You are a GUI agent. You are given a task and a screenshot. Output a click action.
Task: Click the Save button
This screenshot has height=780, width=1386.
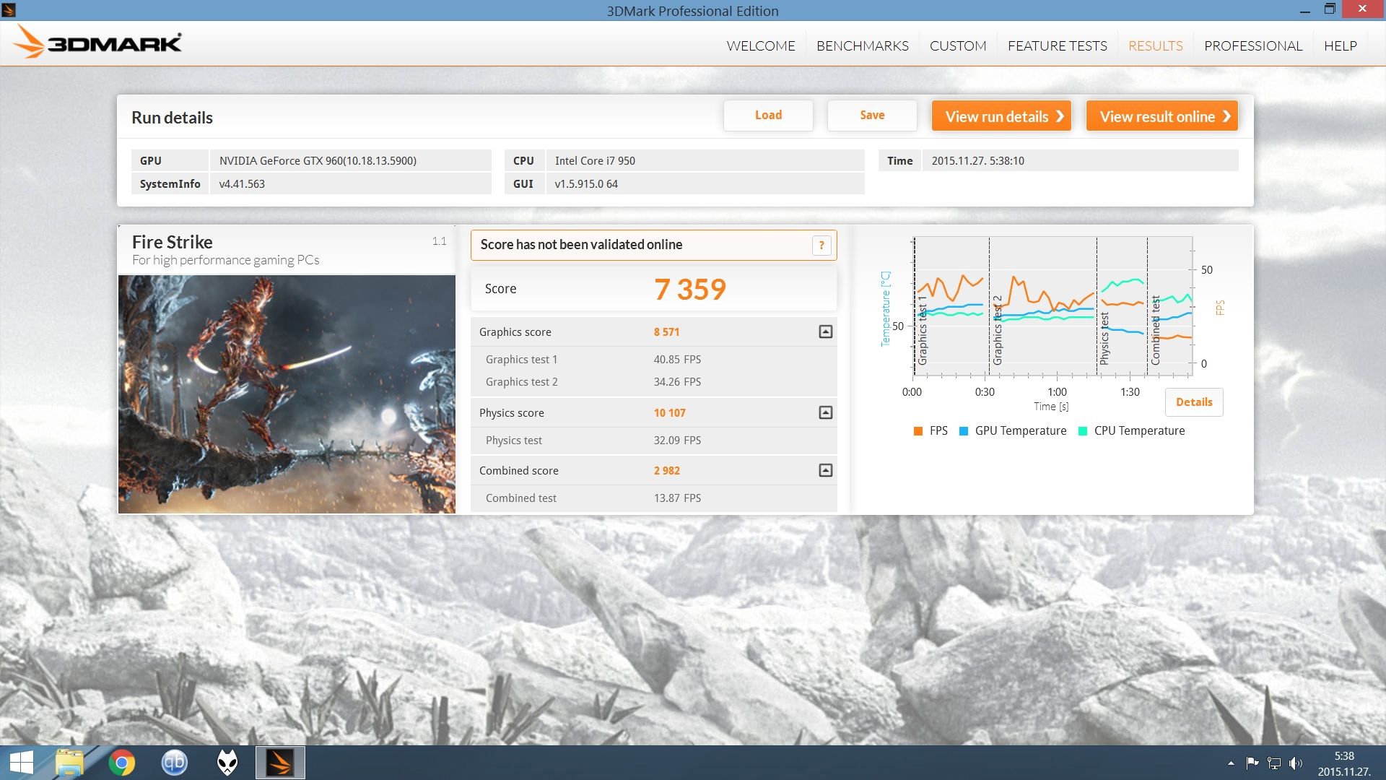click(x=872, y=116)
